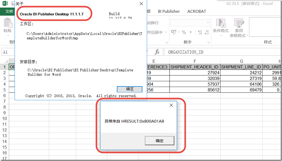This screenshot has width=282, height=161.
Task: Increase decimal places icon
Action: 200,32
